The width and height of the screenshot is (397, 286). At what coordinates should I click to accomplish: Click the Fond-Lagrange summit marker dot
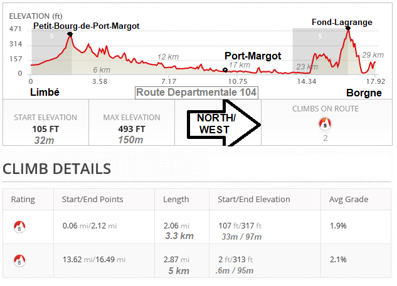(x=347, y=29)
